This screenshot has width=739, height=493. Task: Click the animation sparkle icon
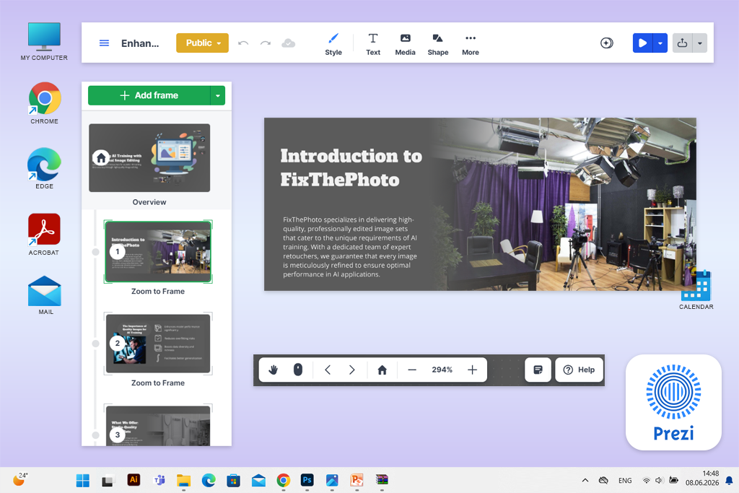(606, 43)
